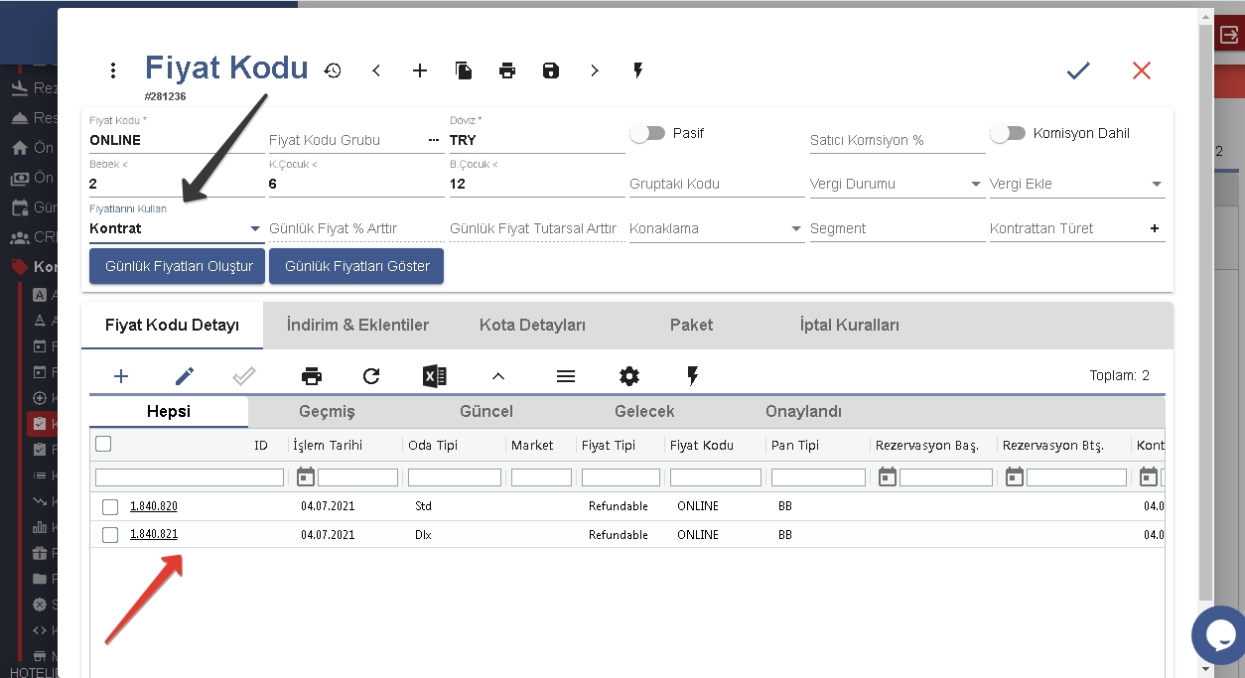Click the blue checkmark confirm icon
The image size is (1245, 678).
point(1078,70)
